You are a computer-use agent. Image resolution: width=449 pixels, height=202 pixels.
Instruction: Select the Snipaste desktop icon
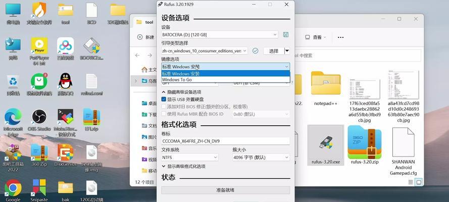coord(39,190)
